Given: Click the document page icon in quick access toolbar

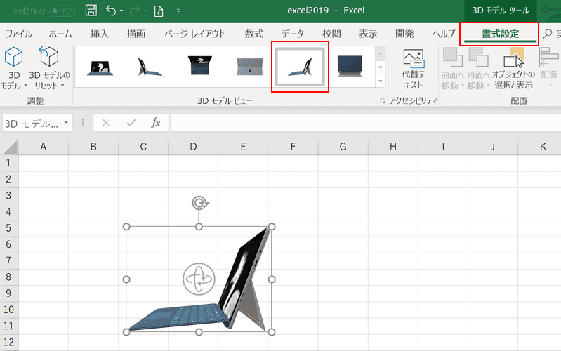Looking at the screenshot, I should coord(159,11).
